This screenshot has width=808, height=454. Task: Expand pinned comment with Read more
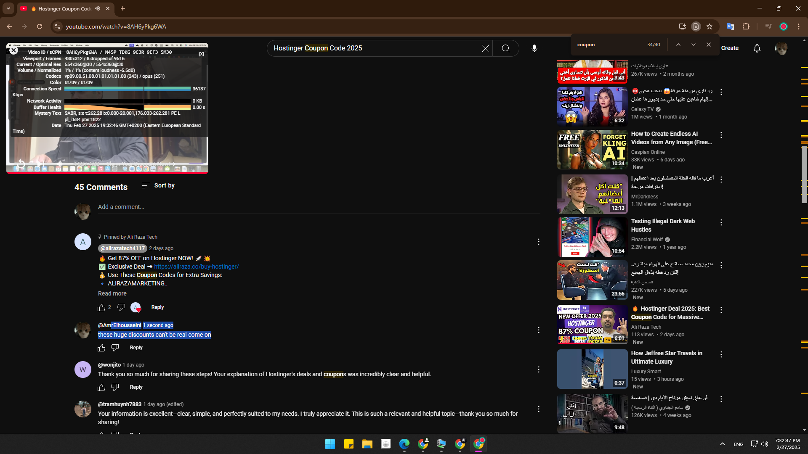pos(112,293)
